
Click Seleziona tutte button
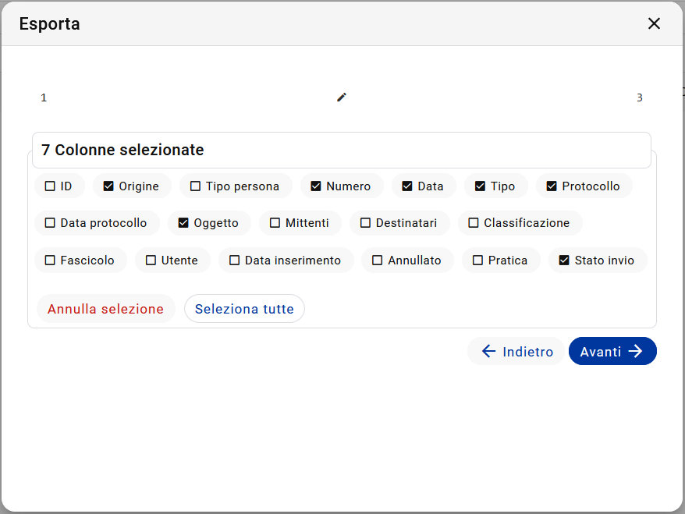click(x=244, y=309)
